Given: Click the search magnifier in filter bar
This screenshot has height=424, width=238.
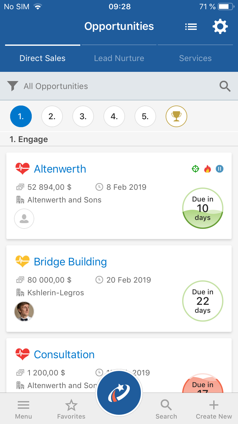Looking at the screenshot, I should point(225,86).
